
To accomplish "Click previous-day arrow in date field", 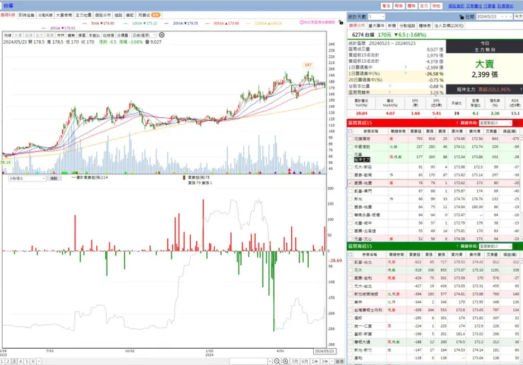I will 506,17.
